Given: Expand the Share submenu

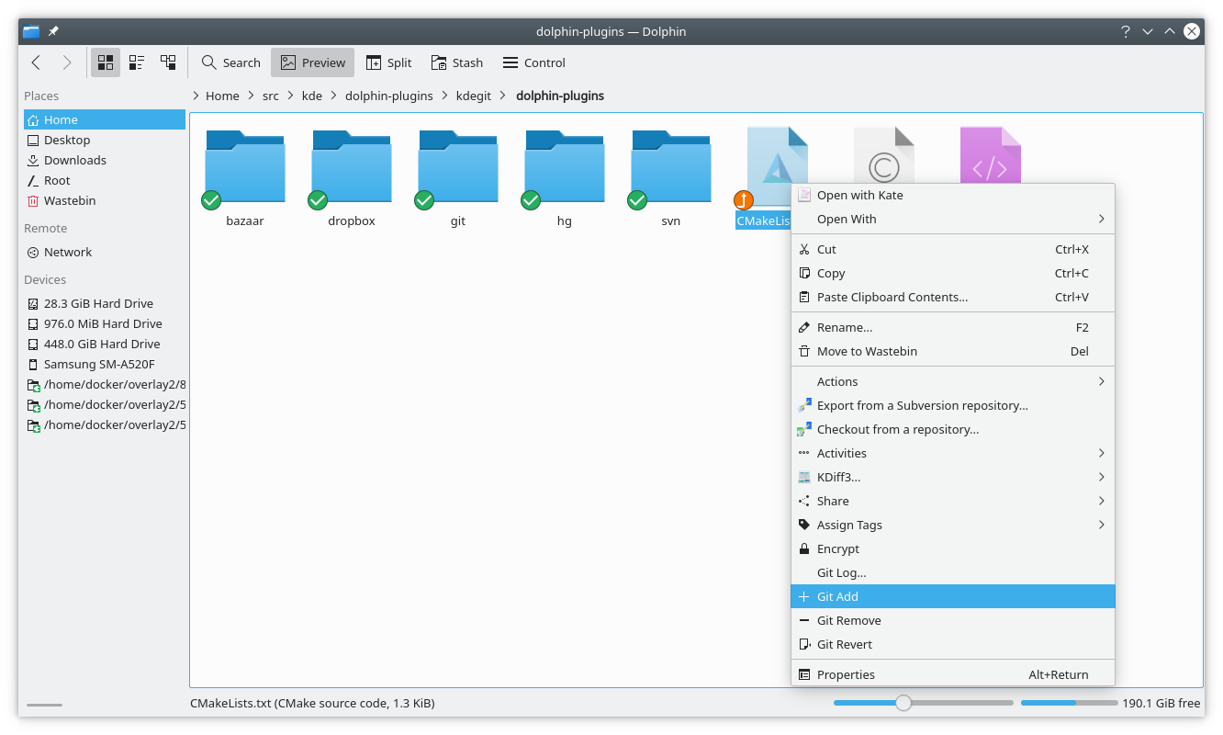Looking at the screenshot, I should point(952,501).
